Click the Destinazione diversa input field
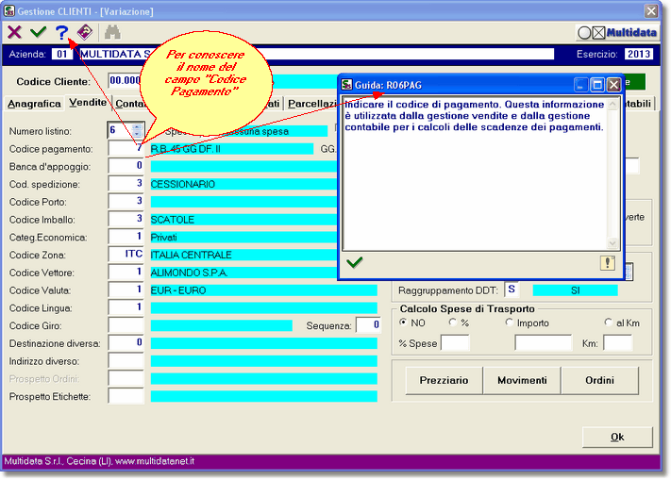This screenshot has width=671, height=480. pyautogui.click(x=126, y=343)
